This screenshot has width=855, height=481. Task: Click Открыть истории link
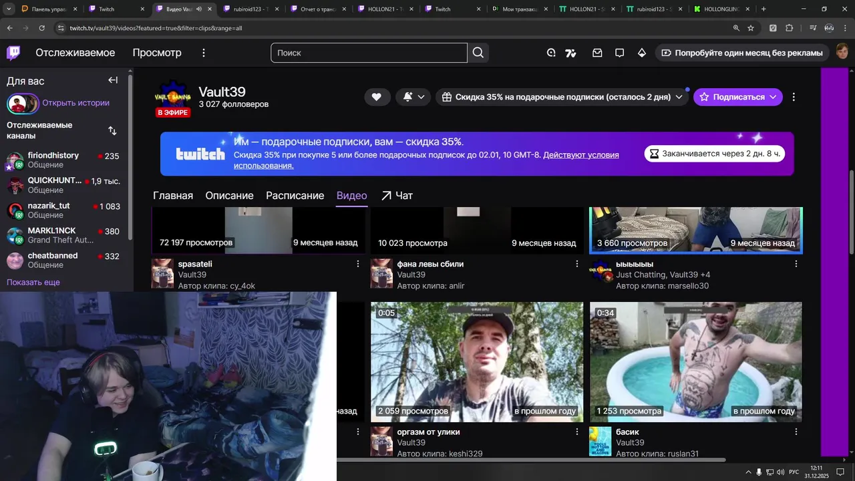tap(75, 103)
